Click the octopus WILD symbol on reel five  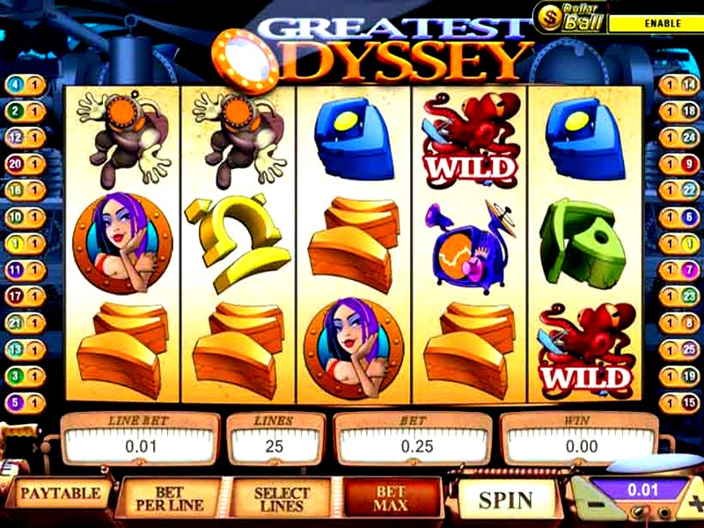[587, 350]
